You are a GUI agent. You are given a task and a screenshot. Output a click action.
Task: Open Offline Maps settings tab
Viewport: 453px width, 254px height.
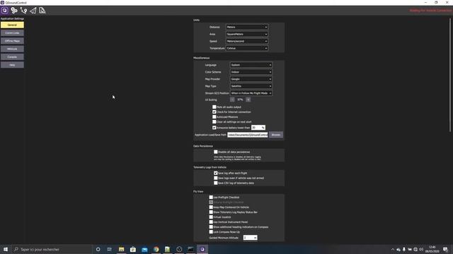point(12,41)
